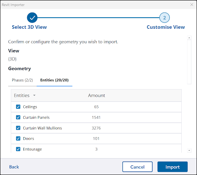Uncheck the Curtain Panels checkbox
This screenshot has width=197, height=175.
[18, 117]
